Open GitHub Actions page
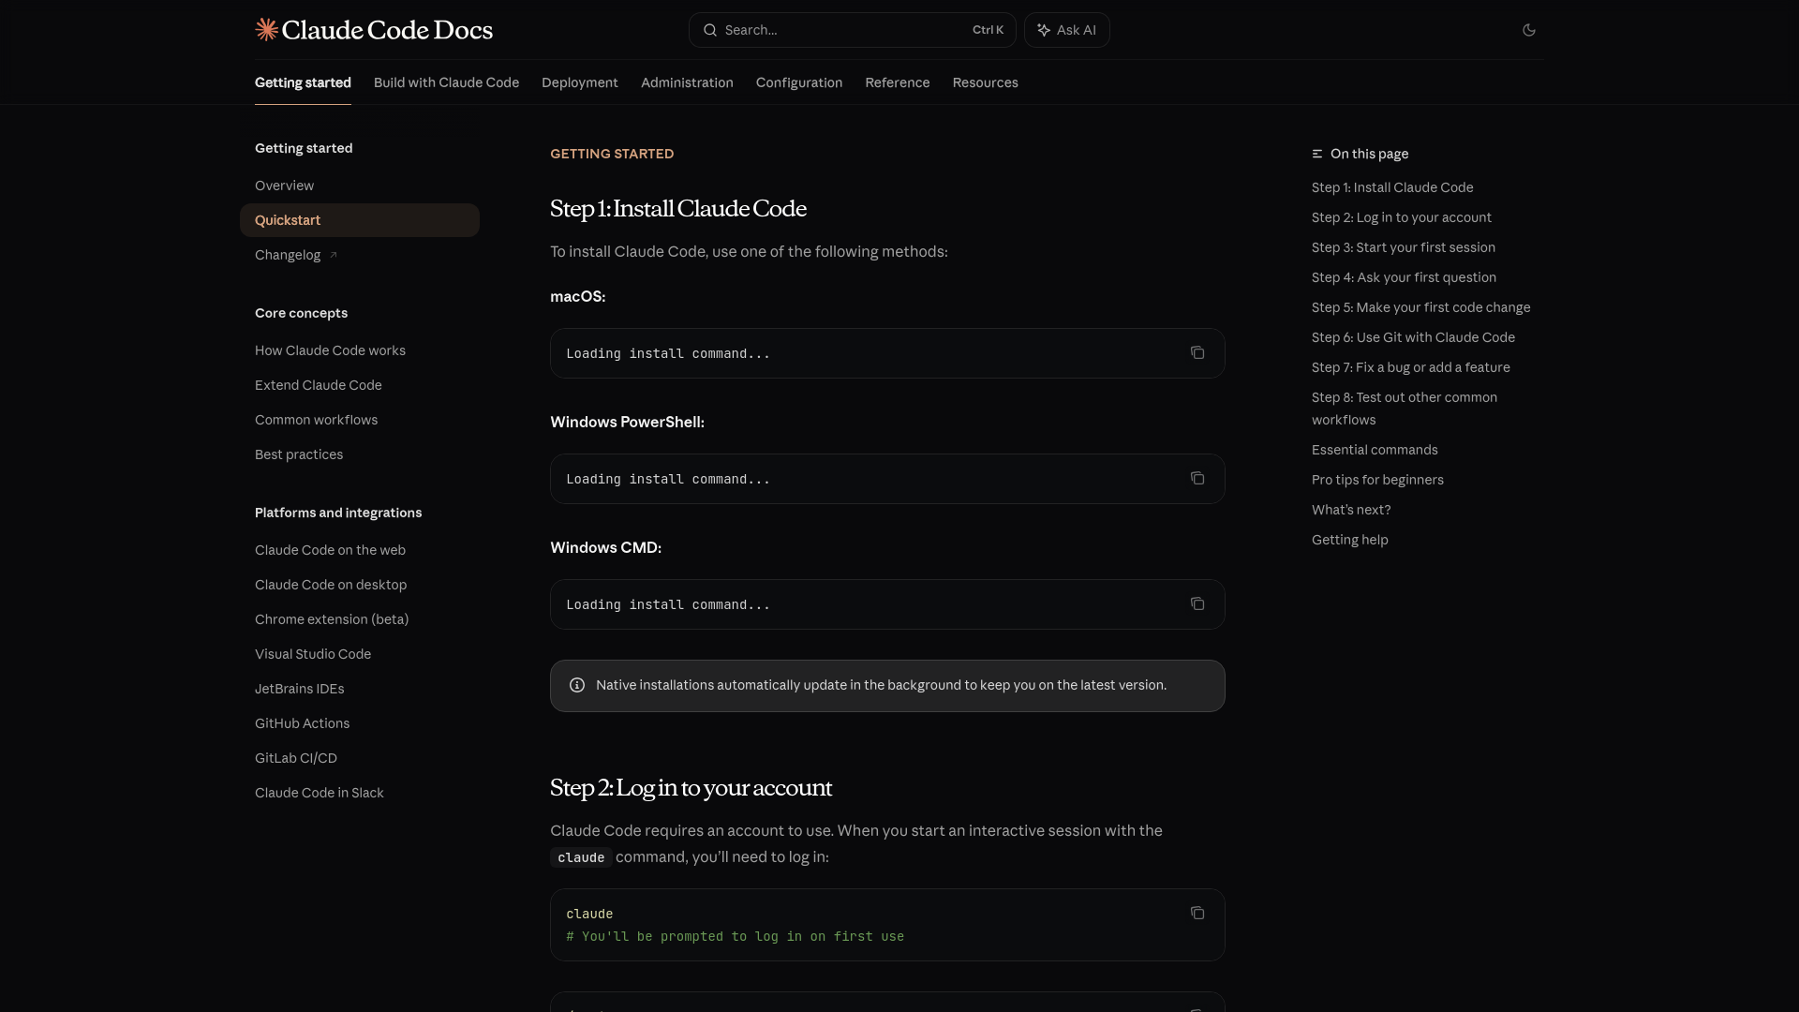Image resolution: width=1799 pixels, height=1012 pixels. (360, 723)
